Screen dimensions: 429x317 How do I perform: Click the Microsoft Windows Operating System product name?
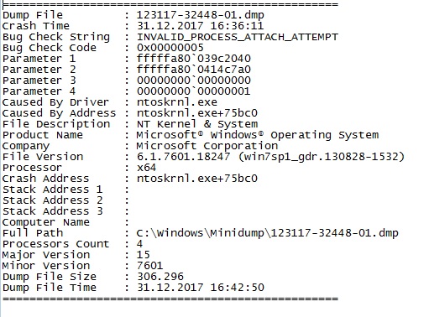coord(258,135)
